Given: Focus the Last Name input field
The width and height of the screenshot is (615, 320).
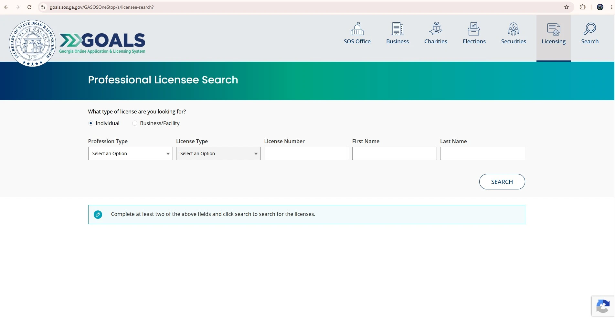Looking at the screenshot, I should tap(482, 154).
